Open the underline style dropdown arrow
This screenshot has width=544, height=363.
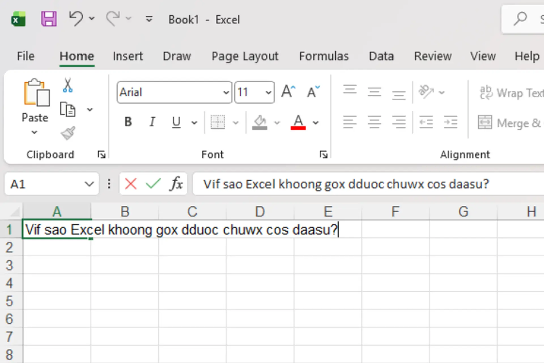click(x=194, y=123)
